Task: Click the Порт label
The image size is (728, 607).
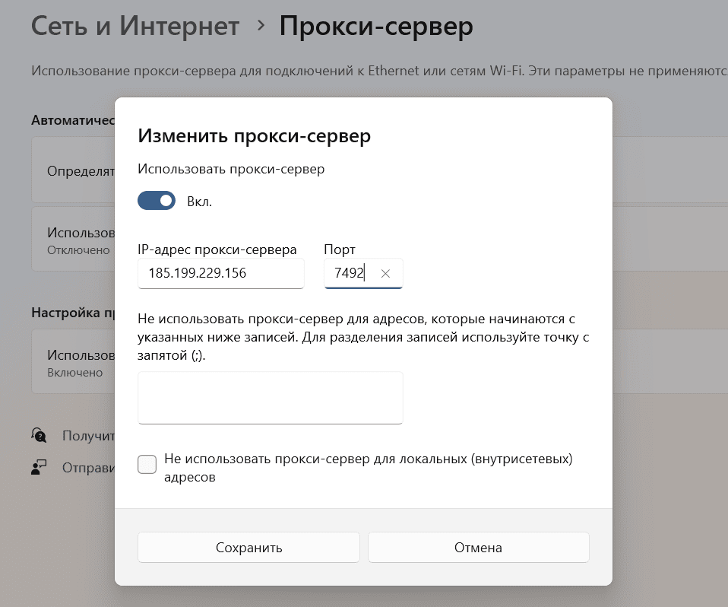Action: (x=340, y=250)
